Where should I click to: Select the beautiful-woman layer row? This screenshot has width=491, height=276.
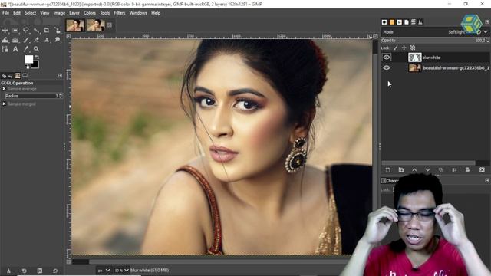coord(435,67)
